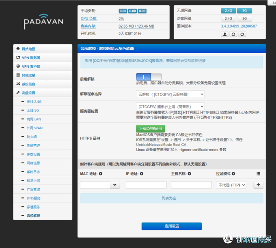Open 穿透服务 submenu item
The height and width of the screenshot is (248, 276).
pyautogui.click(x=43, y=207)
